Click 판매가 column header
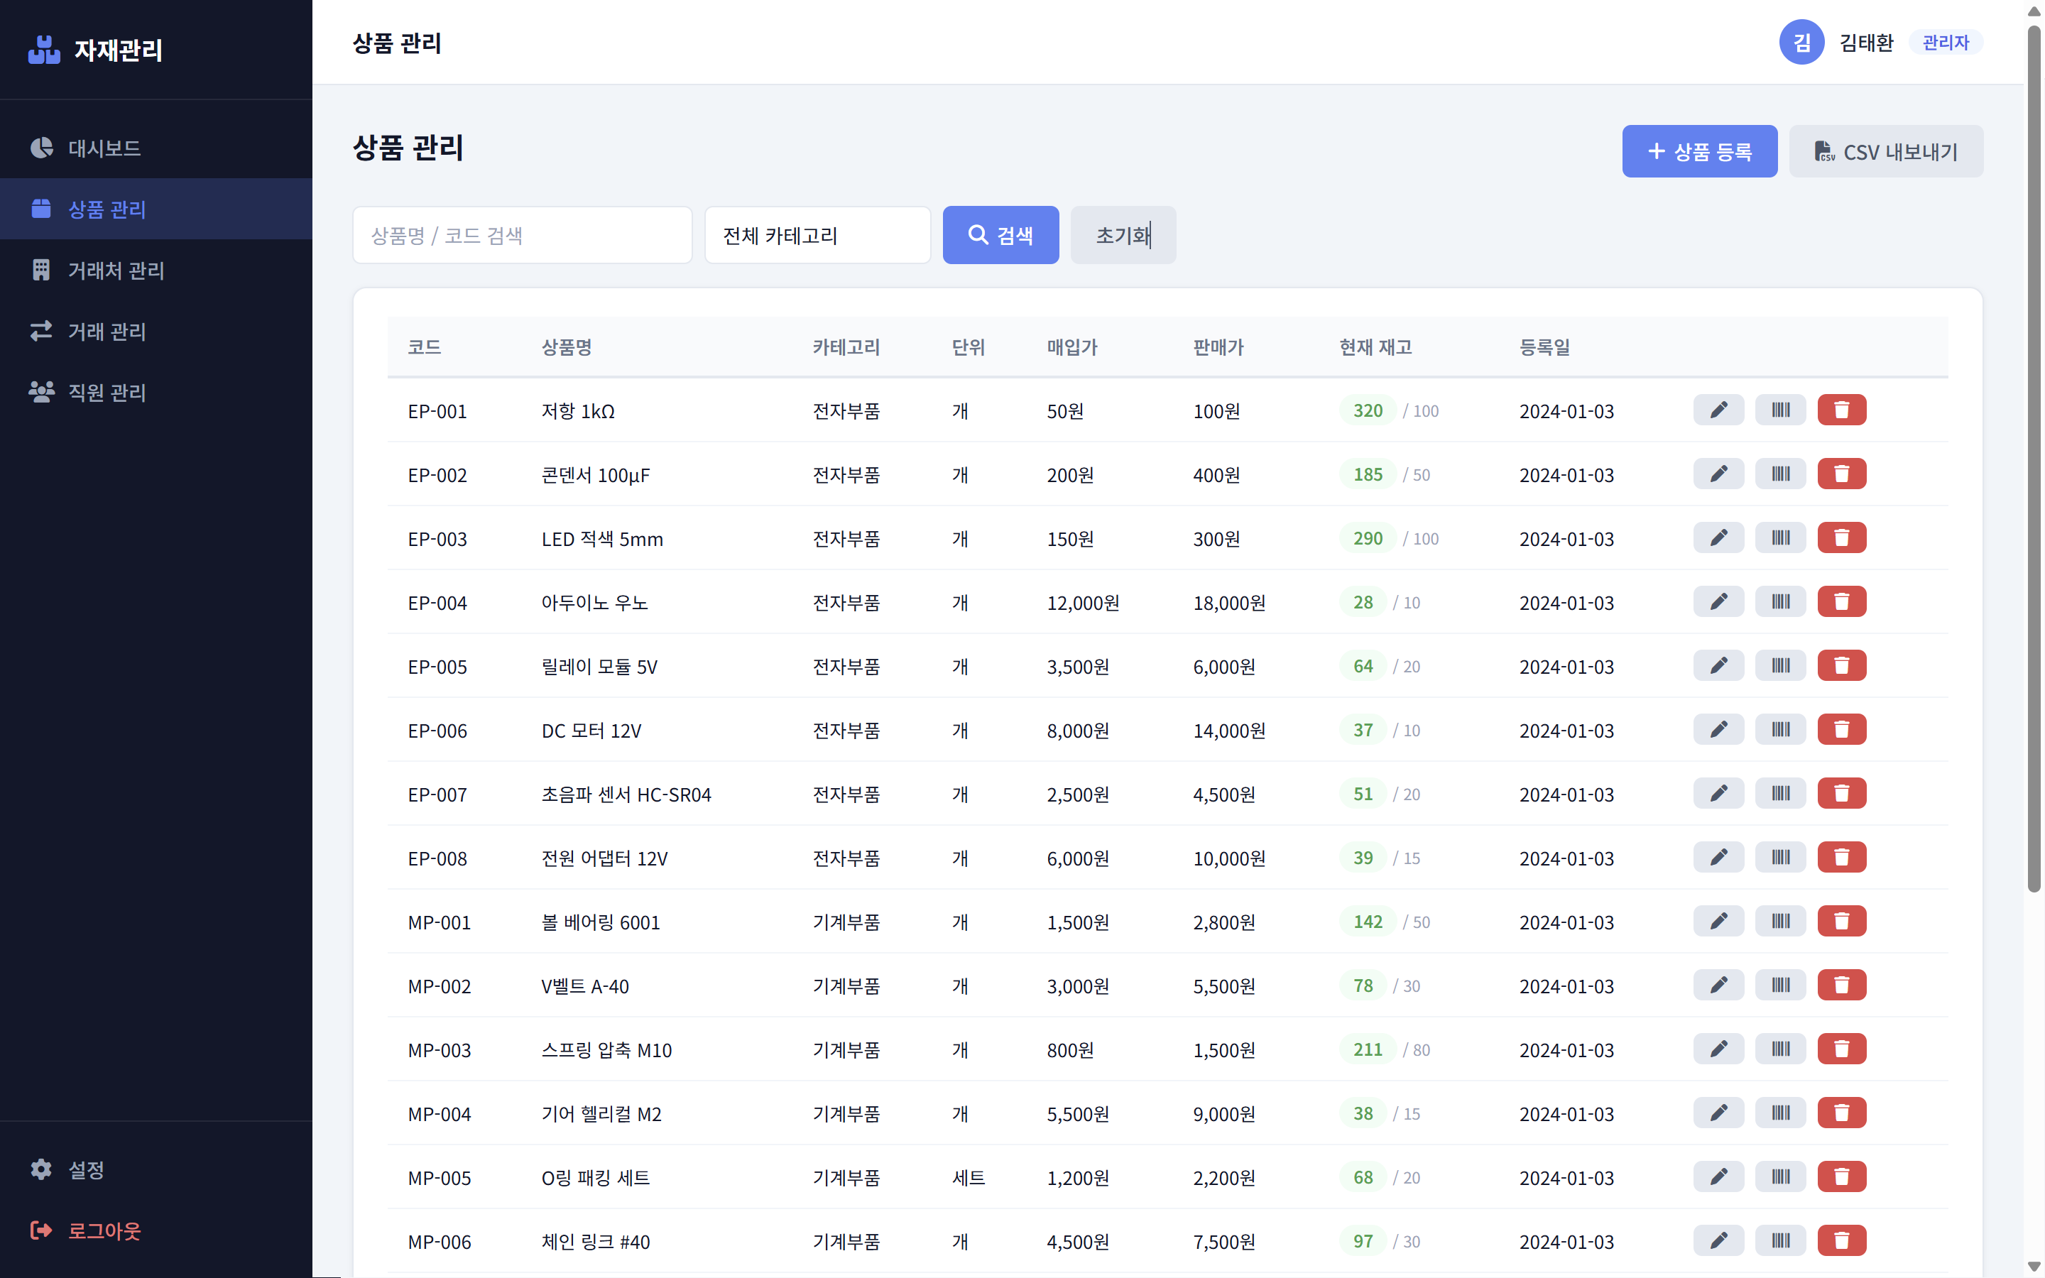This screenshot has width=2045, height=1278. coord(1218,347)
